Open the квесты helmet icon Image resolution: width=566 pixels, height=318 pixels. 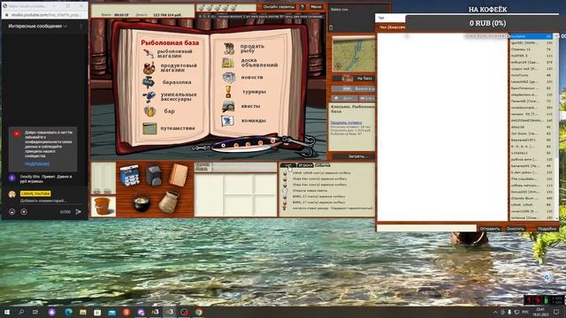[228, 106]
